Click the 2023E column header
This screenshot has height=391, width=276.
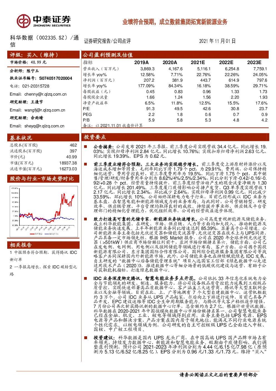[x=254, y=62]
